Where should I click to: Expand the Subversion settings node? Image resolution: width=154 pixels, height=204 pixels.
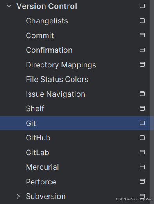click(18, 196)
